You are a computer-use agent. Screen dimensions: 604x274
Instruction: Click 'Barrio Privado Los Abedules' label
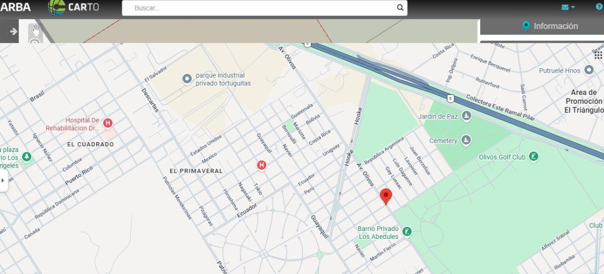pyautogui.click(x=378, y=232)
